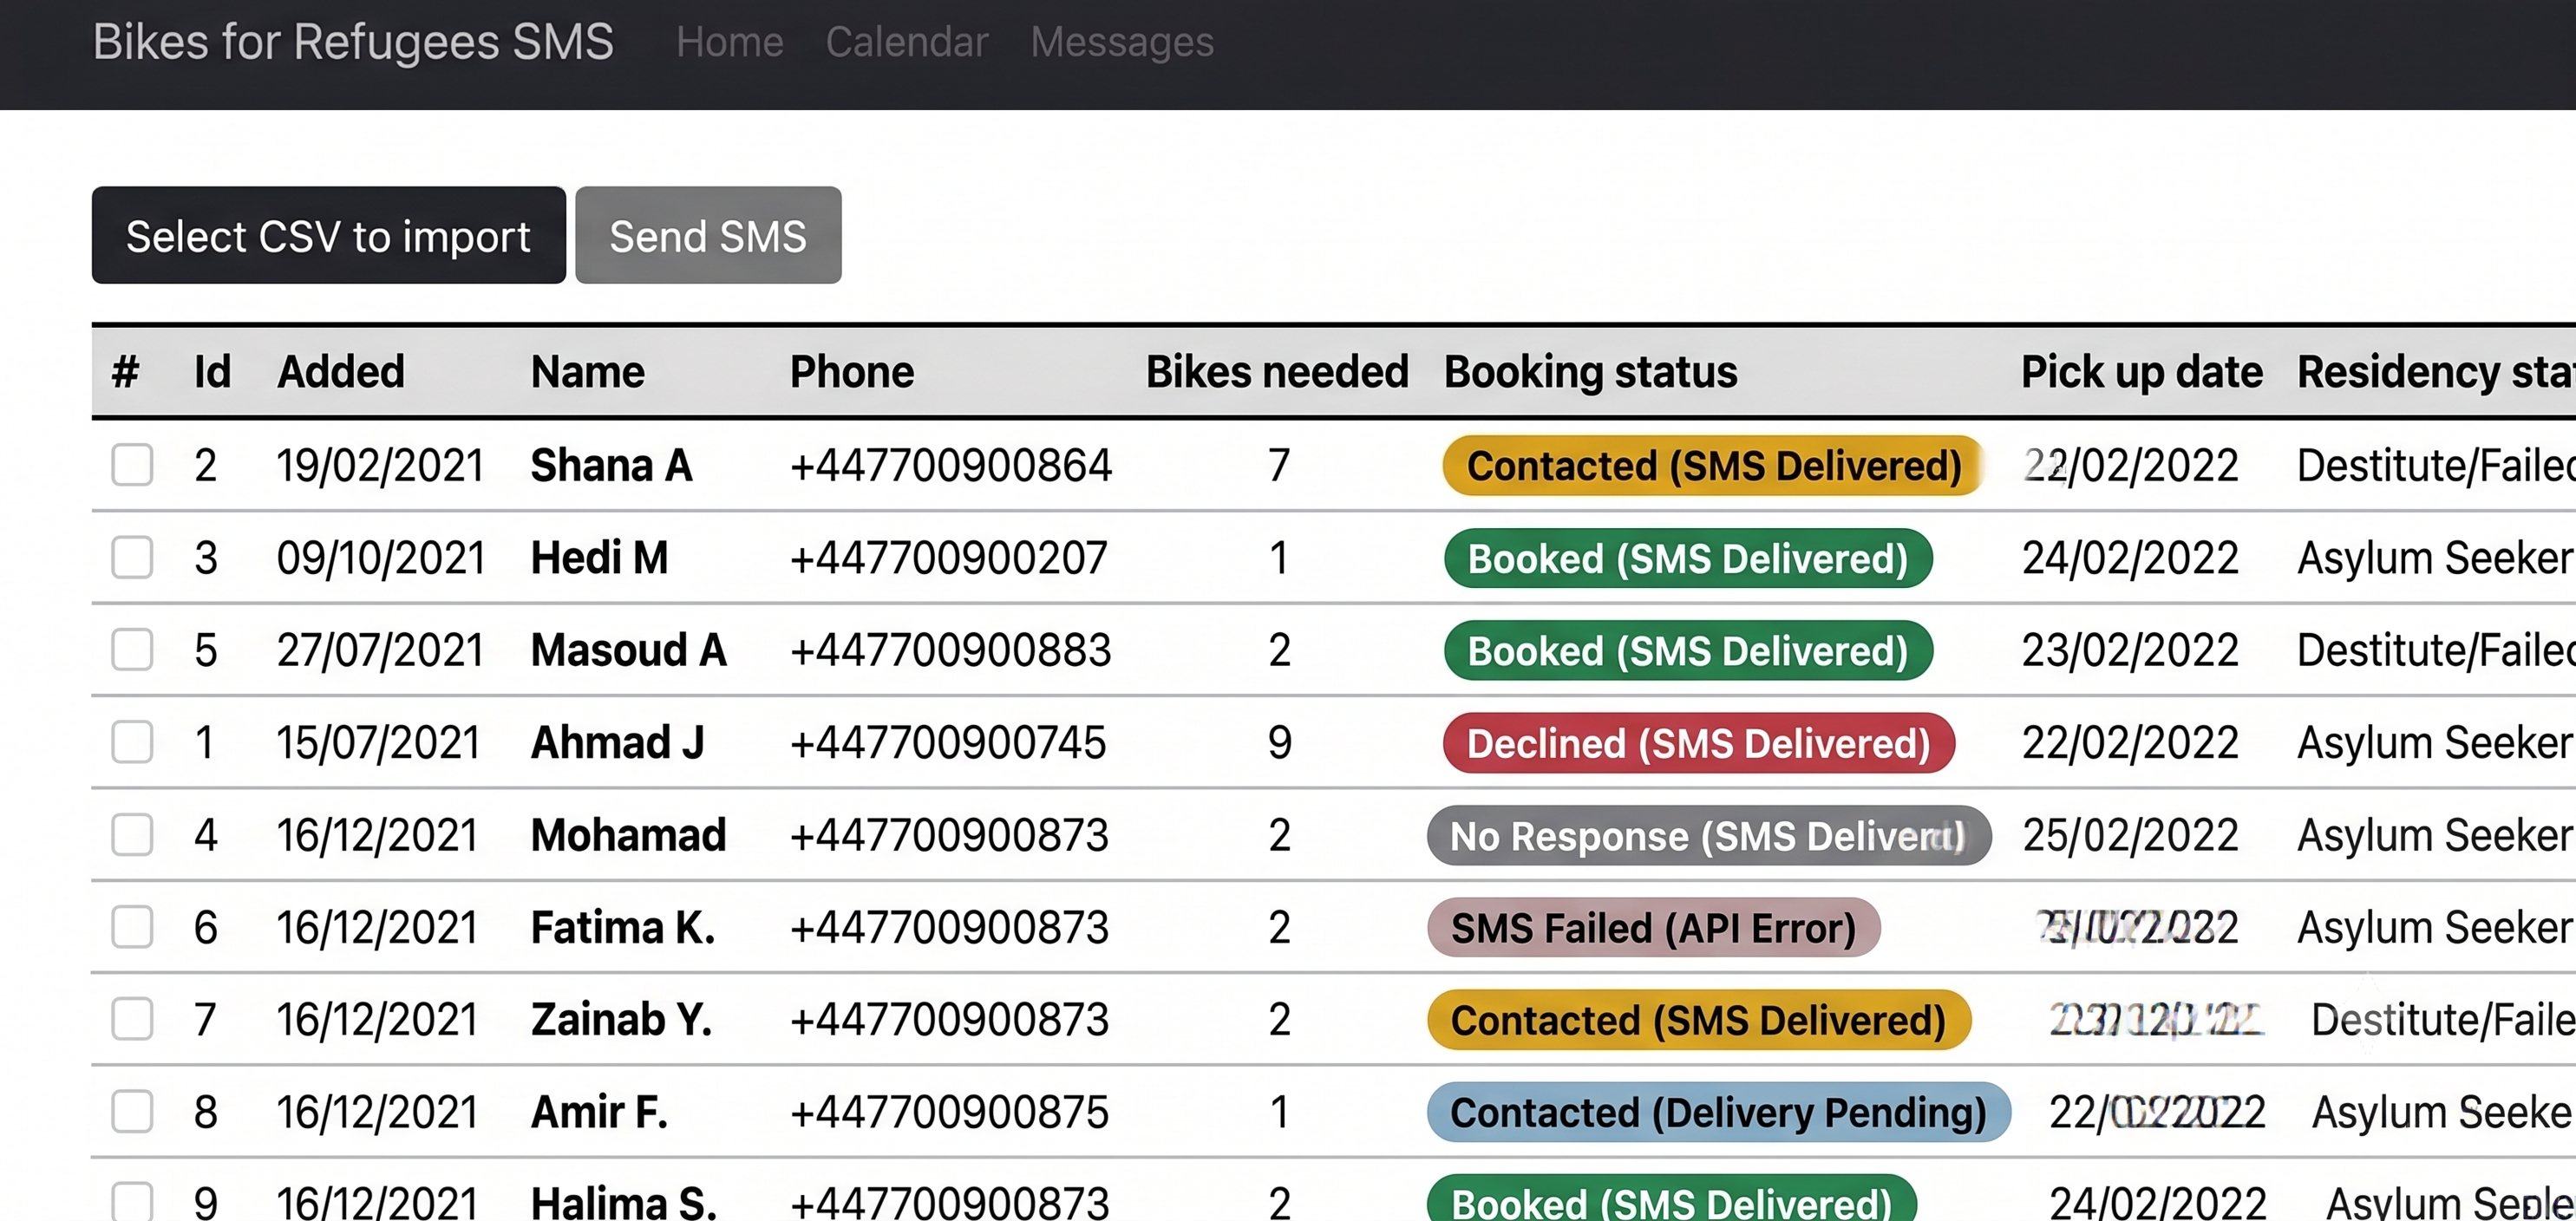The width and height of the screenshot is (2576, 1221).
Task: Select the checkbox for Halima S.
Action: 132,1201
